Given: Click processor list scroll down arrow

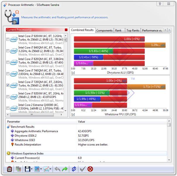Looking at the screenshot, I should [x=66, y=111].
